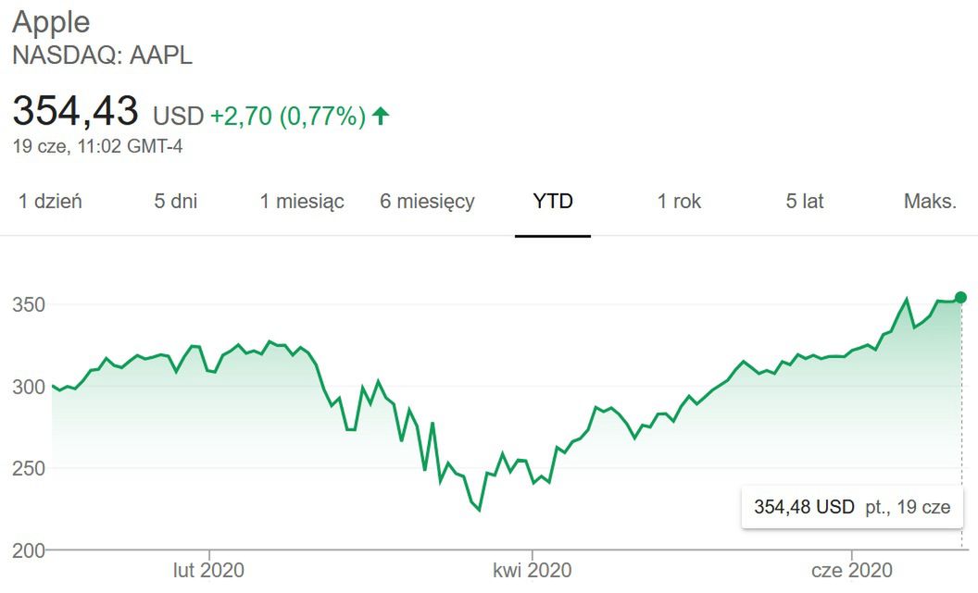Click the lut 2020 axis label
The height and width of the screenshot is (593, 978).
click(209, 570)
